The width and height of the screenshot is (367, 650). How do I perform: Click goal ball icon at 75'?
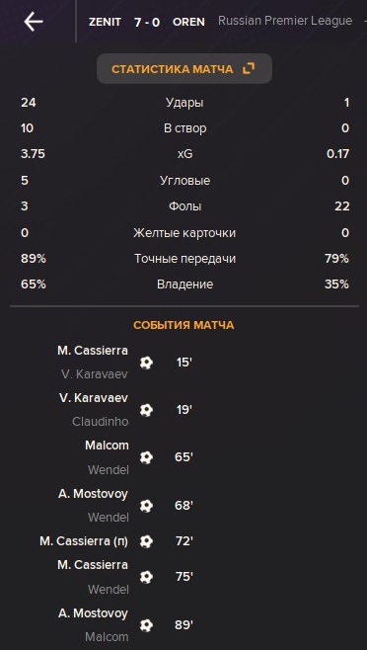[x=146, y=577]
